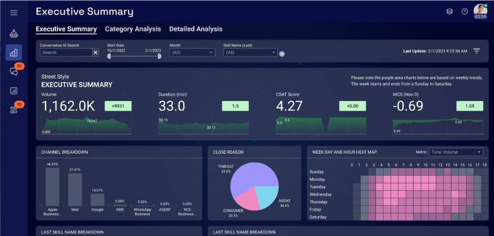Expand the Month dropdown

point(192,53)
